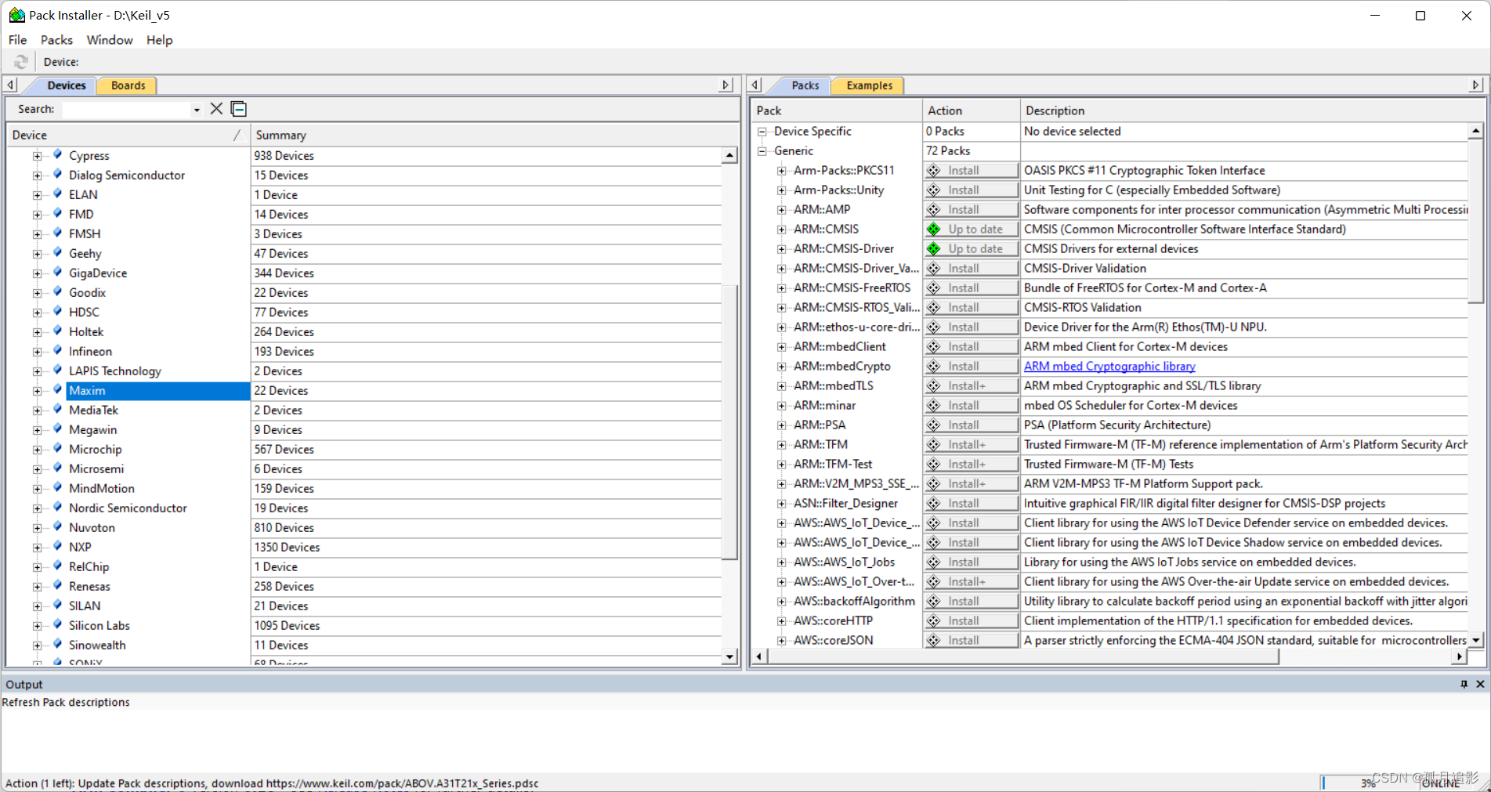Image resolution: width=1491 pixels, height=792 pixels.
Task: Expand the Maxim vendor node
Action: point(37,391)
